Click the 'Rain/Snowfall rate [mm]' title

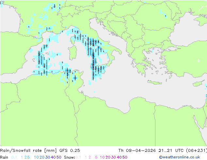28,151
